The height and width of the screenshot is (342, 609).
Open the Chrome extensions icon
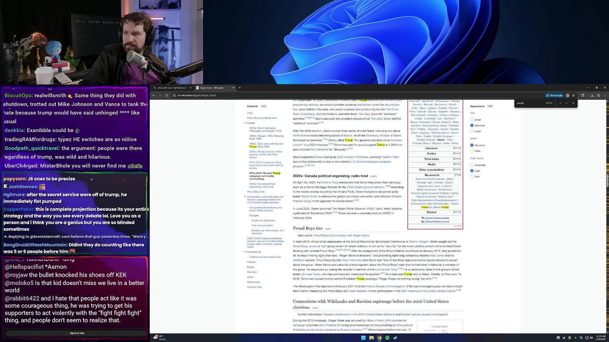click(x=582, y=95)
